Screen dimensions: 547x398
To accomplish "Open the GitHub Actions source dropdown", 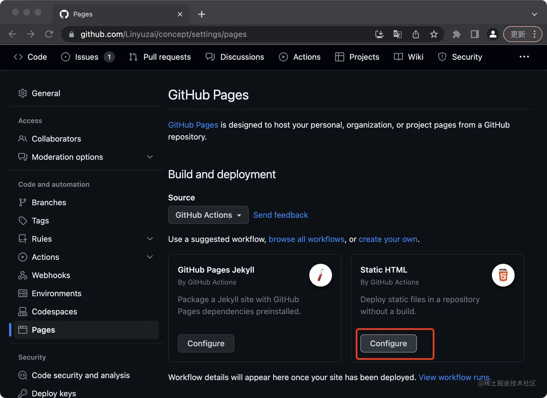I will coord(208,215).
